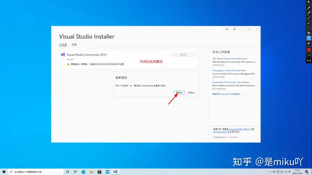312x175 pixels.
Task: Open the pen size 14 selector
Action: click(x=309, y=55)
